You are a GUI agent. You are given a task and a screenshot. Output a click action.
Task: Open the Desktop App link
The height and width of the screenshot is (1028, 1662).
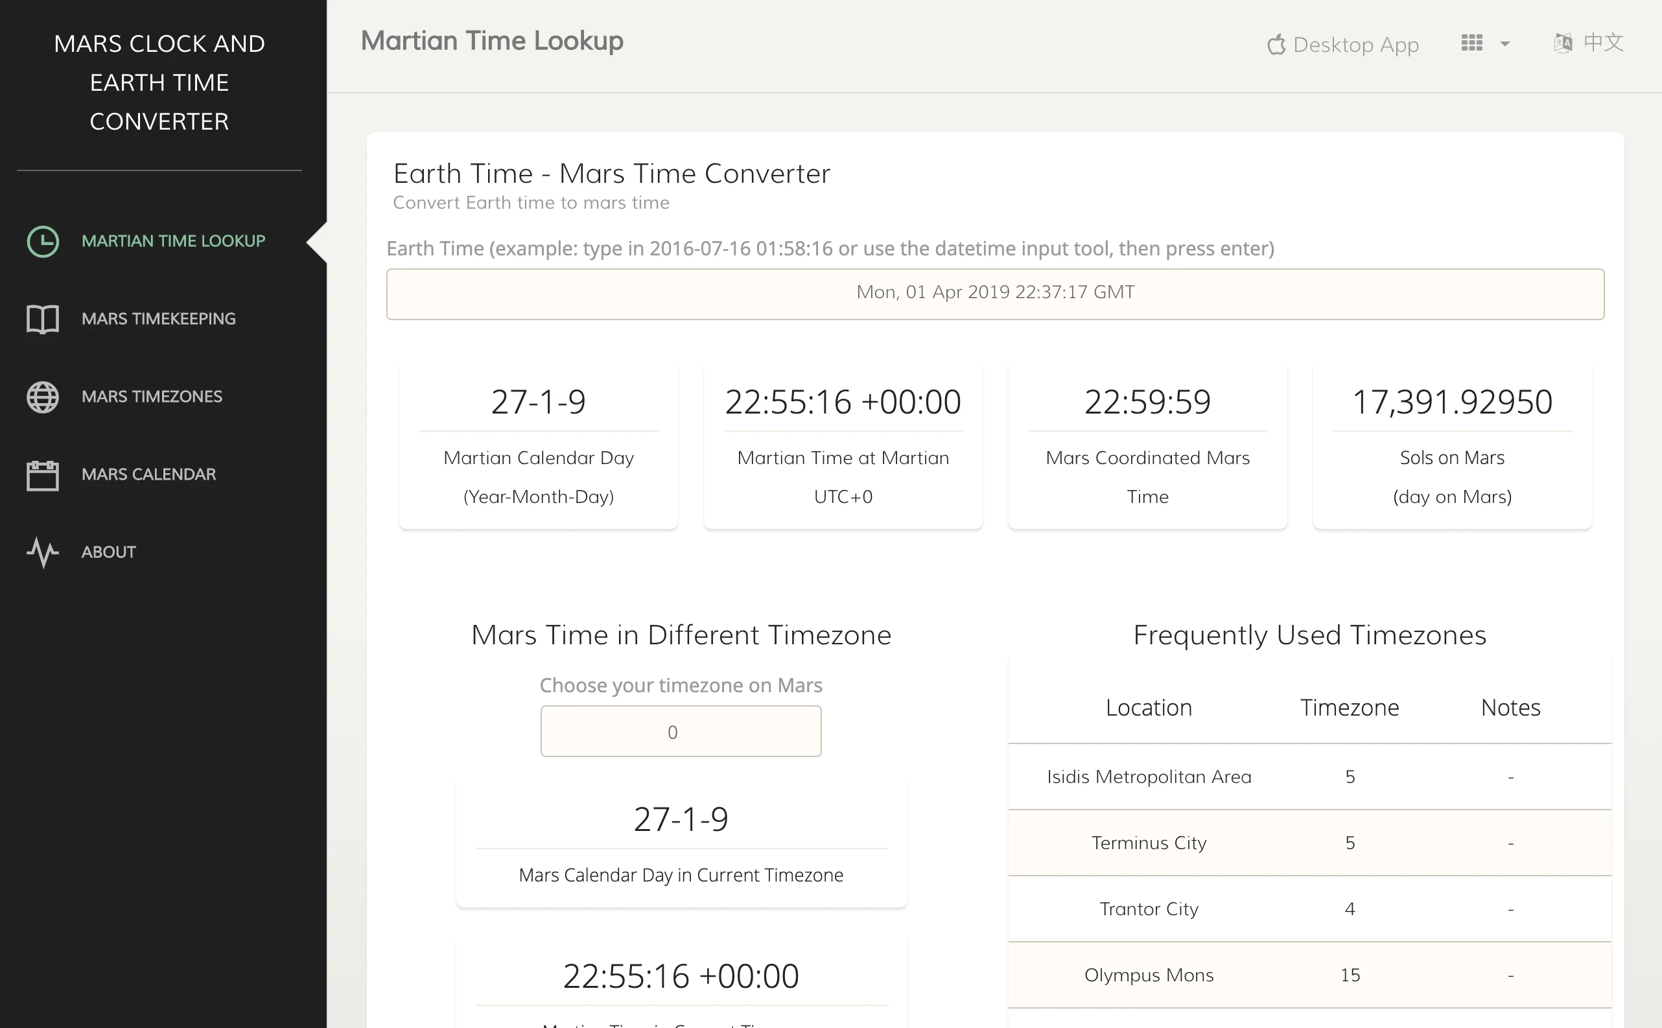tap(1355, 45)
